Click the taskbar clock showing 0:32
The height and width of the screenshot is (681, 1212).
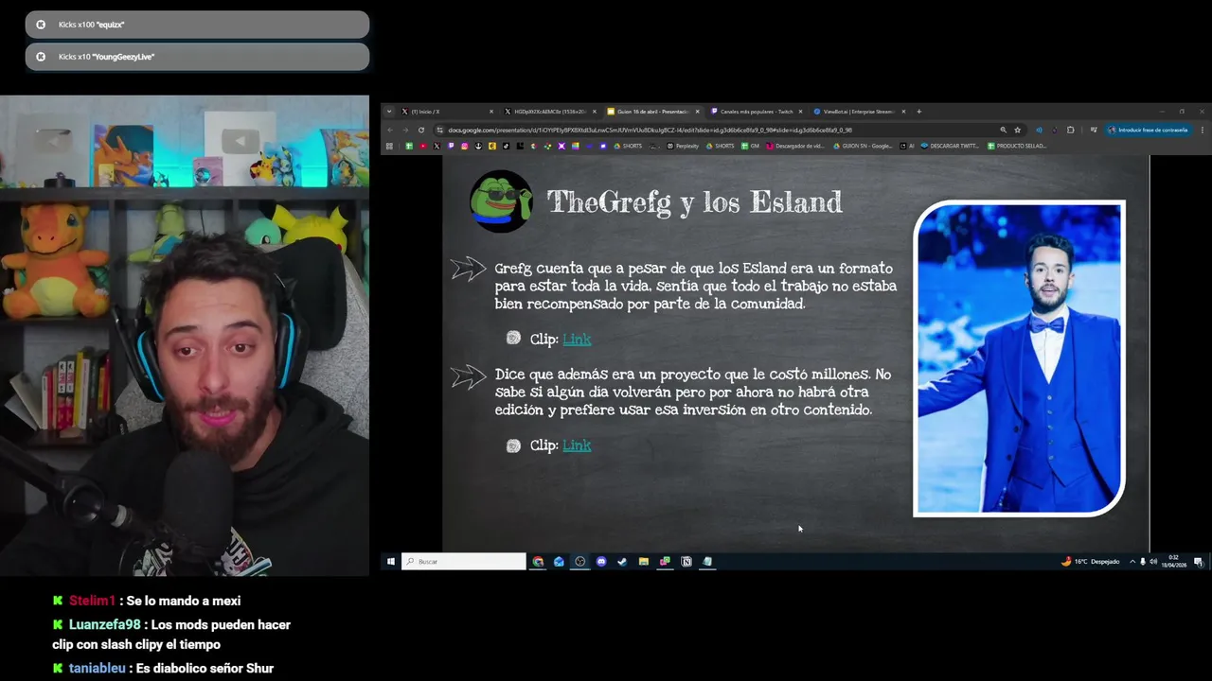1175,562
